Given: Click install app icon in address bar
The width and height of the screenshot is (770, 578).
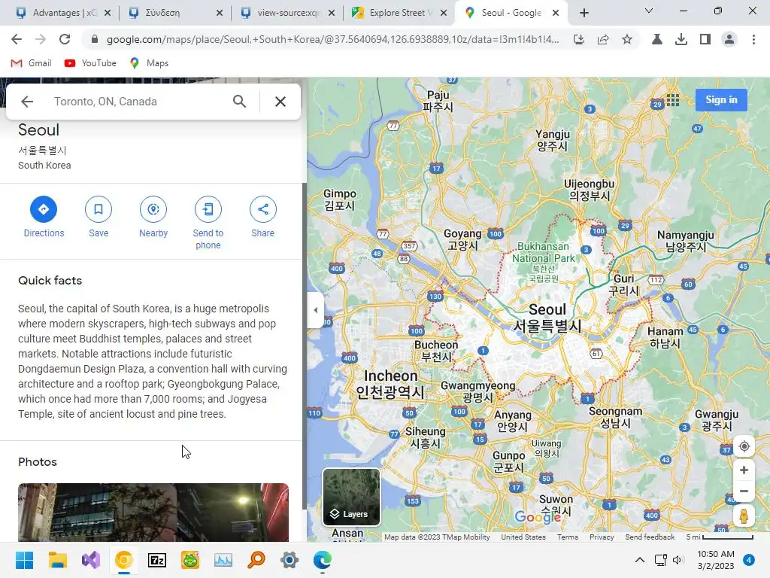Looking at the screenshot, I should point(579,39).
